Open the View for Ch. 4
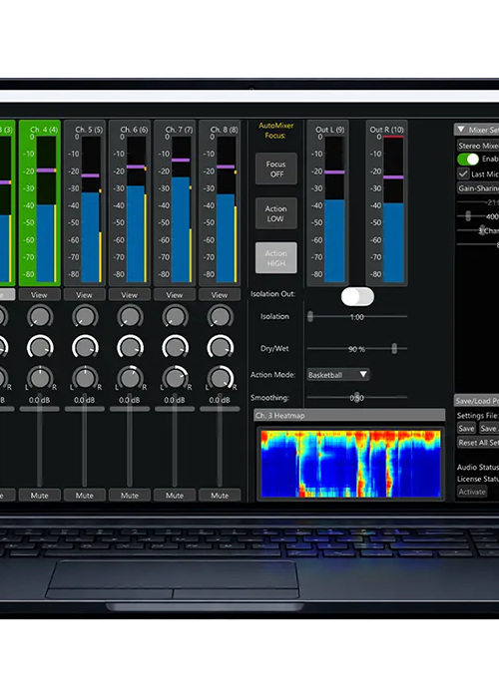Image resolution: width=499 pixels, height=698 pixels. pos(39,294)
